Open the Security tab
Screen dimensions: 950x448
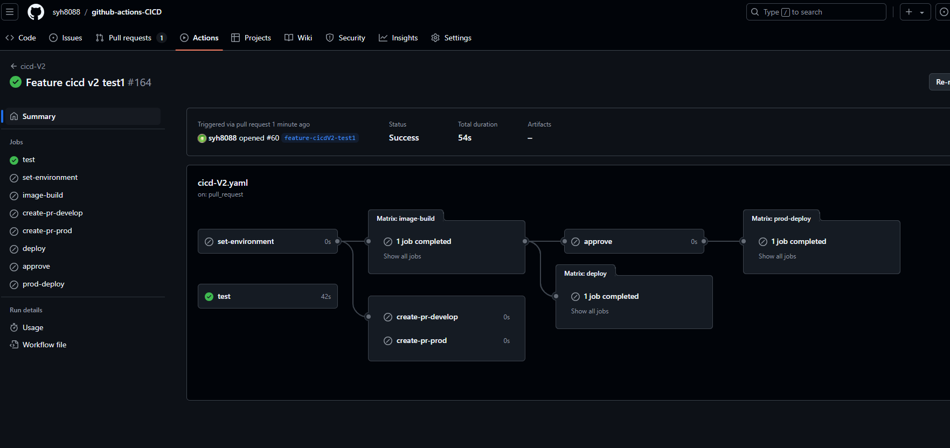tap(345, 38)
